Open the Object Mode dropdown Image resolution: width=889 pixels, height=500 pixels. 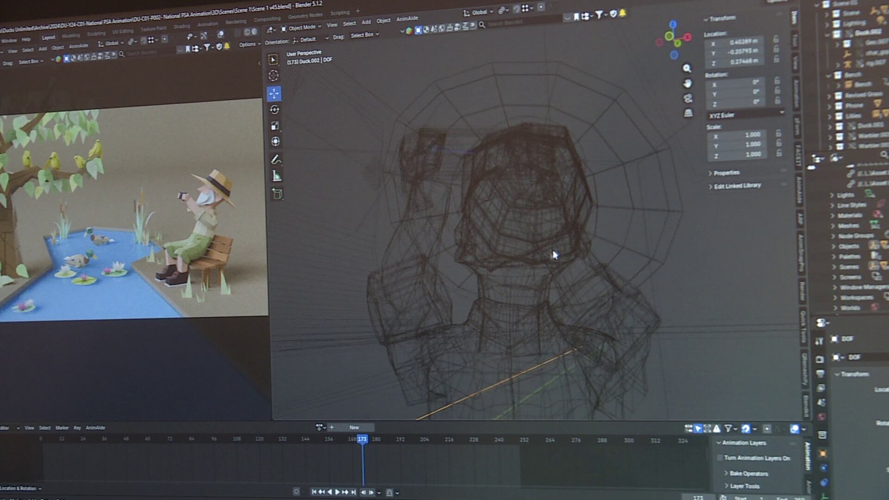[x=301, y=28]
